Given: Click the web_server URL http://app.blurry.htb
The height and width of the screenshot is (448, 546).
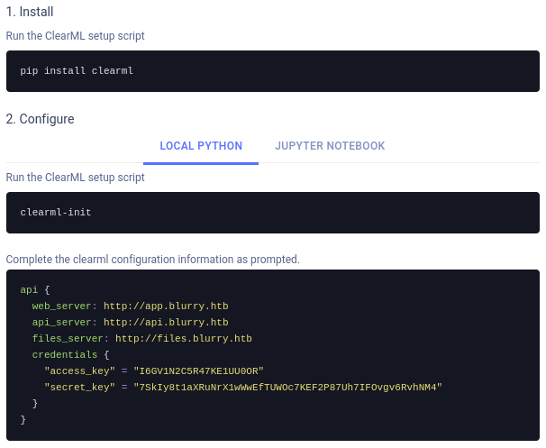Looking at the screenshot, I should click(x=166, y=306).
